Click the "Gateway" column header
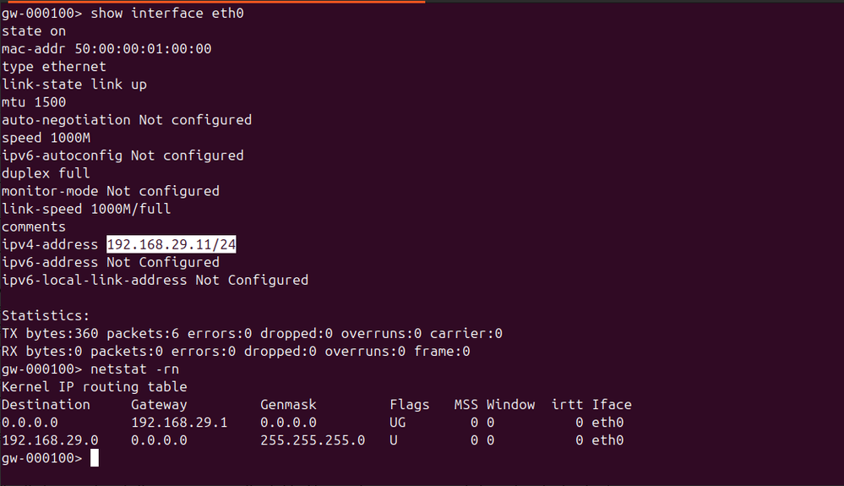 pyautogui.click(x=159, y=405)
